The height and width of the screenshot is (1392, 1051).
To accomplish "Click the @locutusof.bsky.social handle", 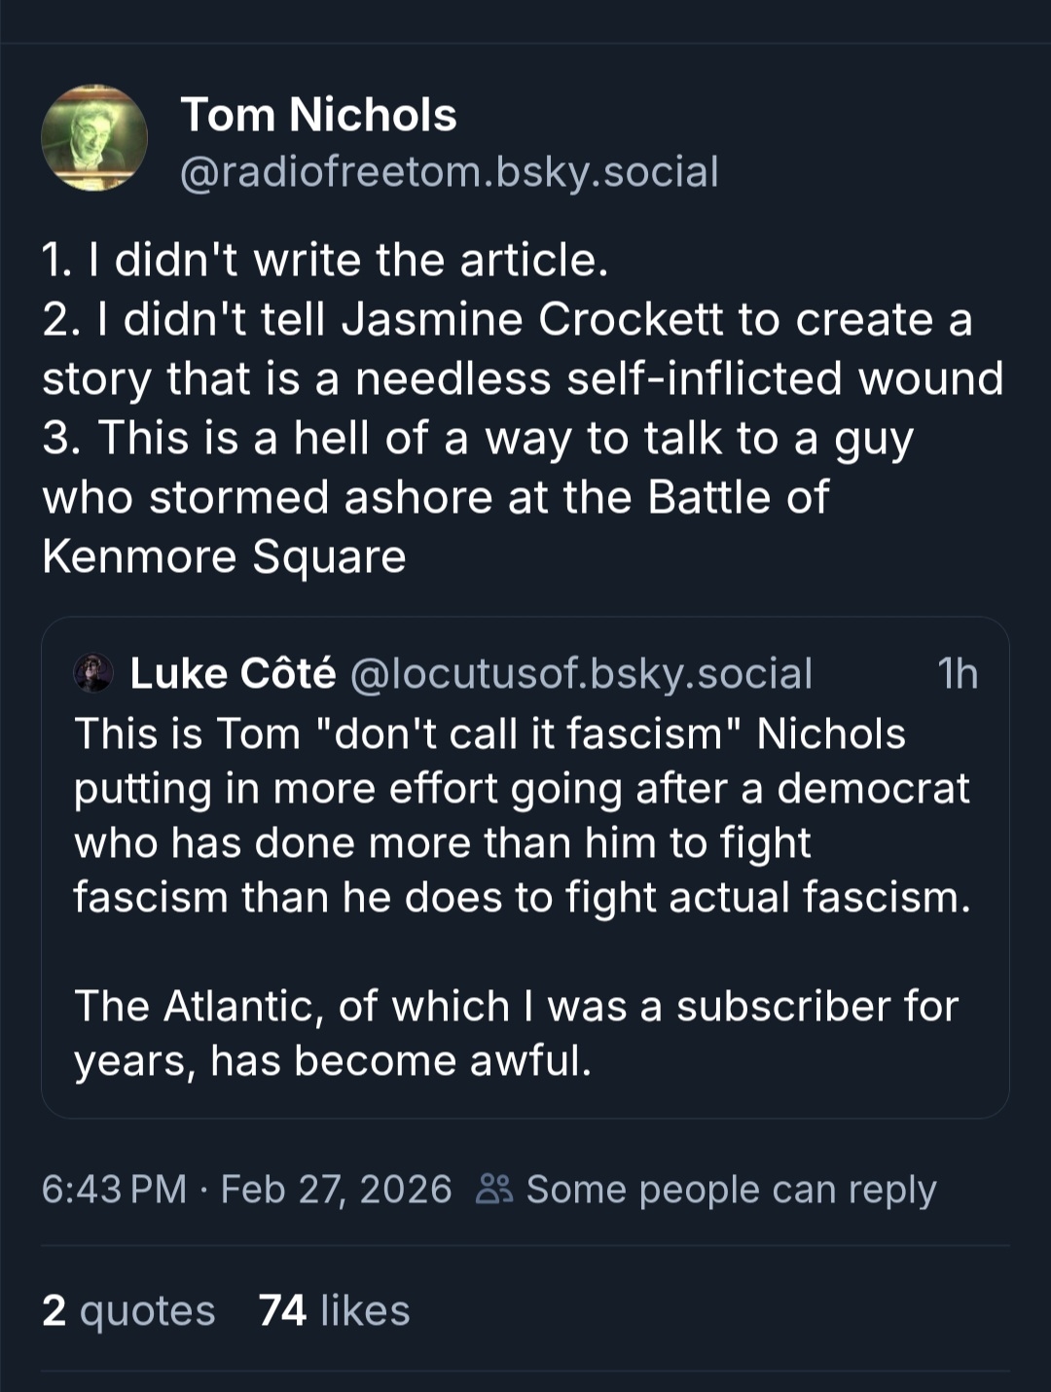I will [580, 673].
